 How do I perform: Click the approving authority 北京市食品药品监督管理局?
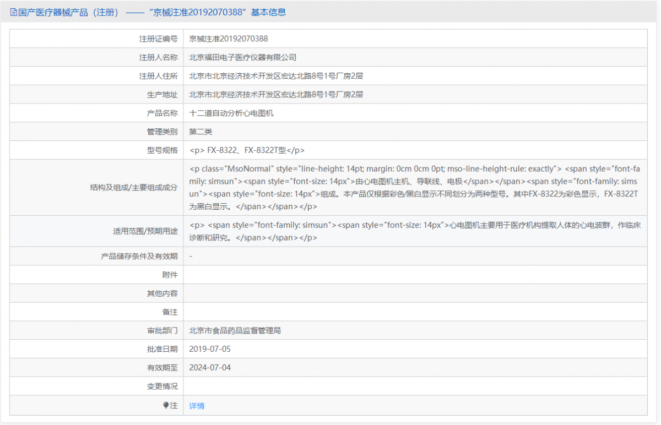pyautogui.click(x=235, y=331)
